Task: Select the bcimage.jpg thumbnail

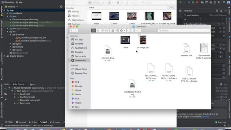Action: (143, 40)
